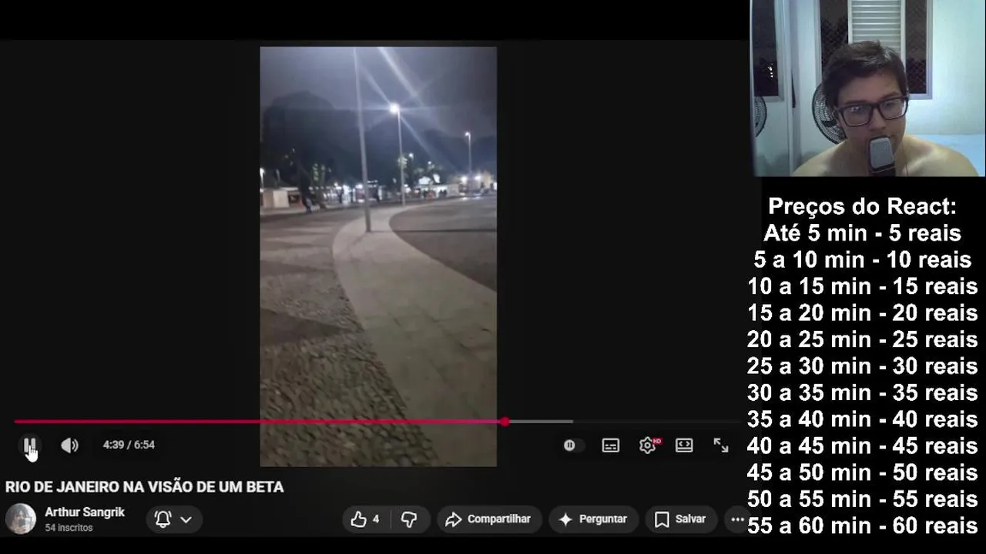
Task: Click the 4:39 / 6:54 time display
Action: pos(129,445)
